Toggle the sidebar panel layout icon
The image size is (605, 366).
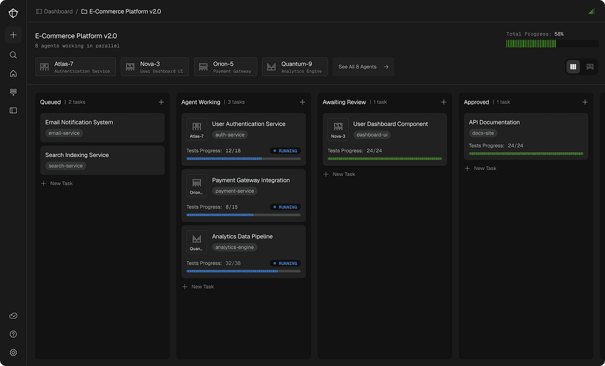13,110
